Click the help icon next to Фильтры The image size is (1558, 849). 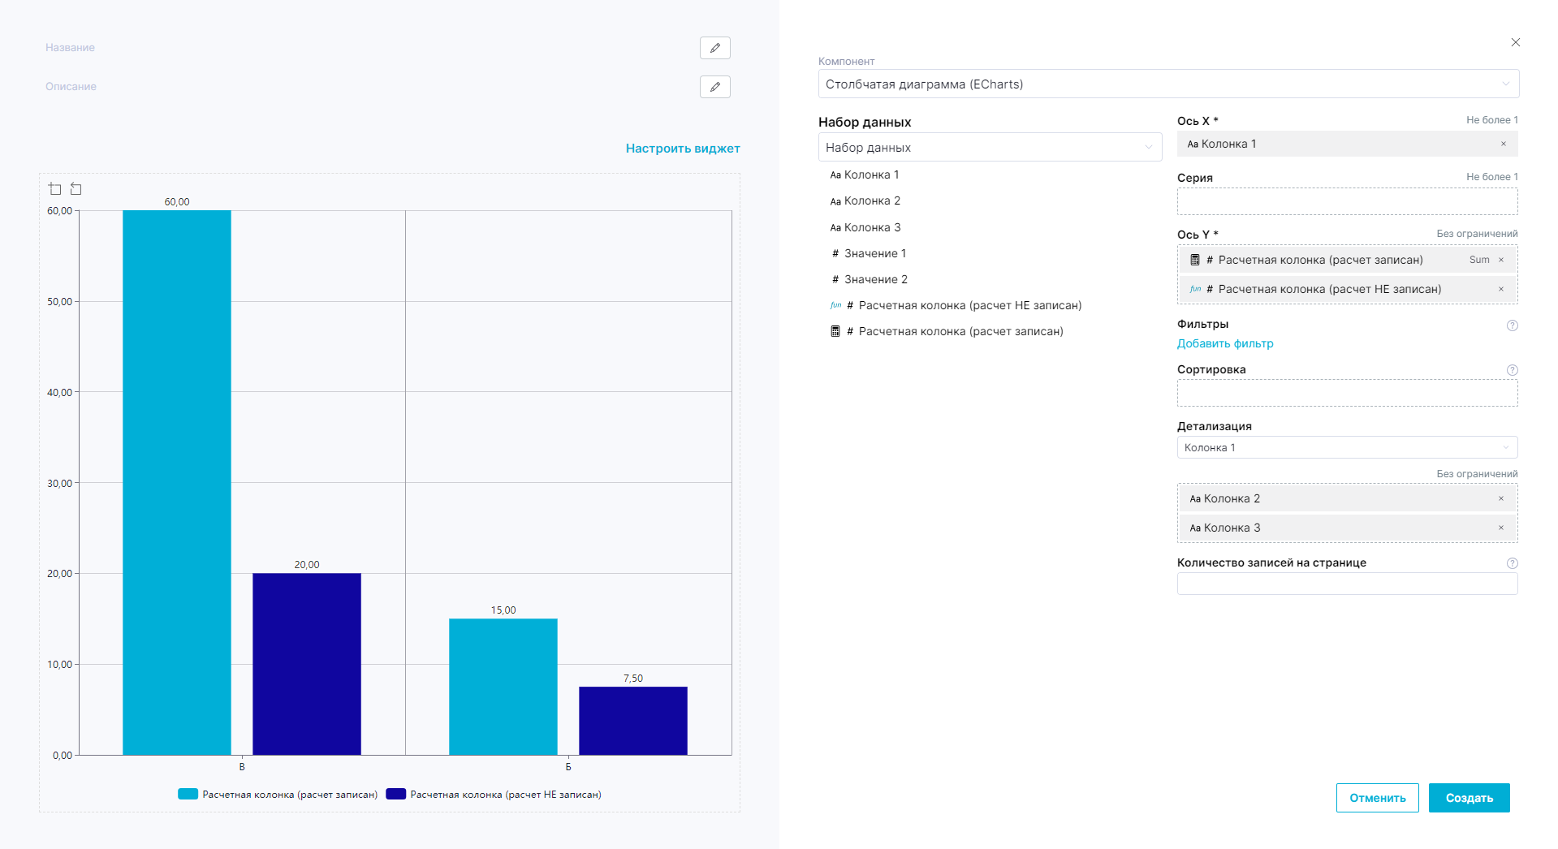pos(1512,325)
